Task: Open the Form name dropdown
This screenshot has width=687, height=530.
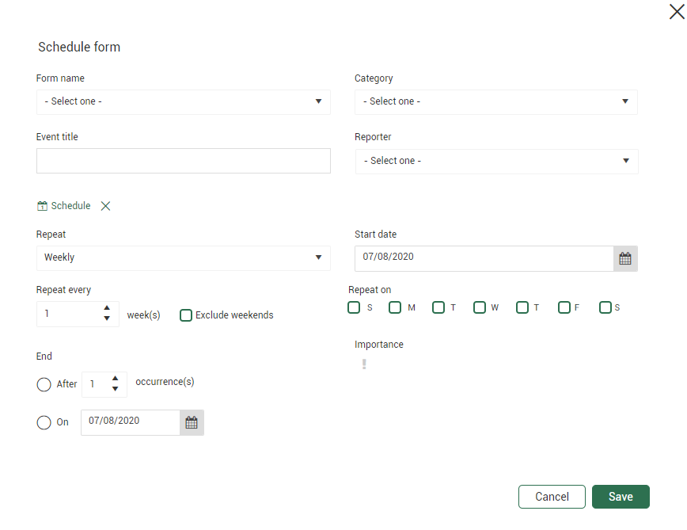Action: point(184,101)
